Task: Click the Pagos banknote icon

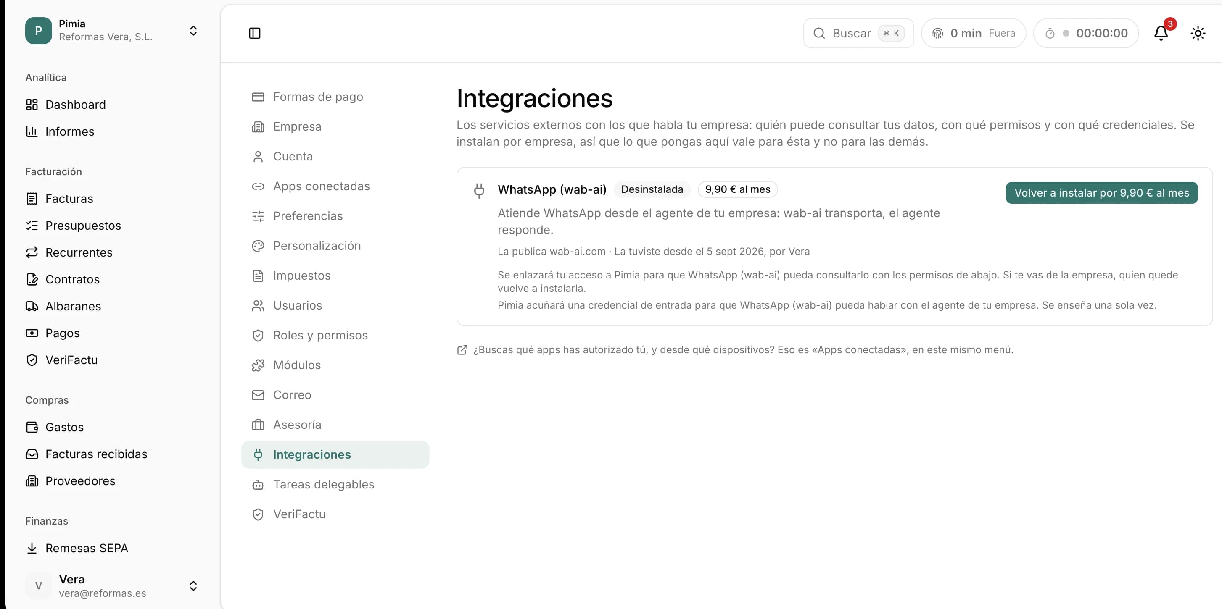Action: coord(32,333)
